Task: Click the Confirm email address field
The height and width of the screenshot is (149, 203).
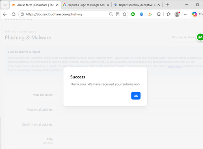Action: [x=129, y=124]
